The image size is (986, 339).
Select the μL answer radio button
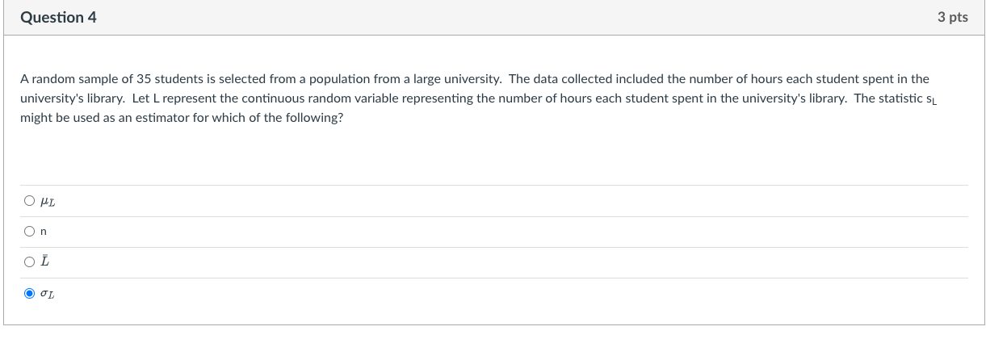[29, 201]
